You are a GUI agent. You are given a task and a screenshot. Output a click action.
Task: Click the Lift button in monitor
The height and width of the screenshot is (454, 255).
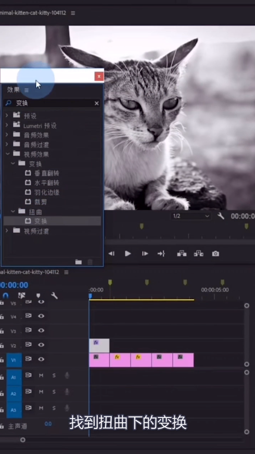[x=182, y=254]
